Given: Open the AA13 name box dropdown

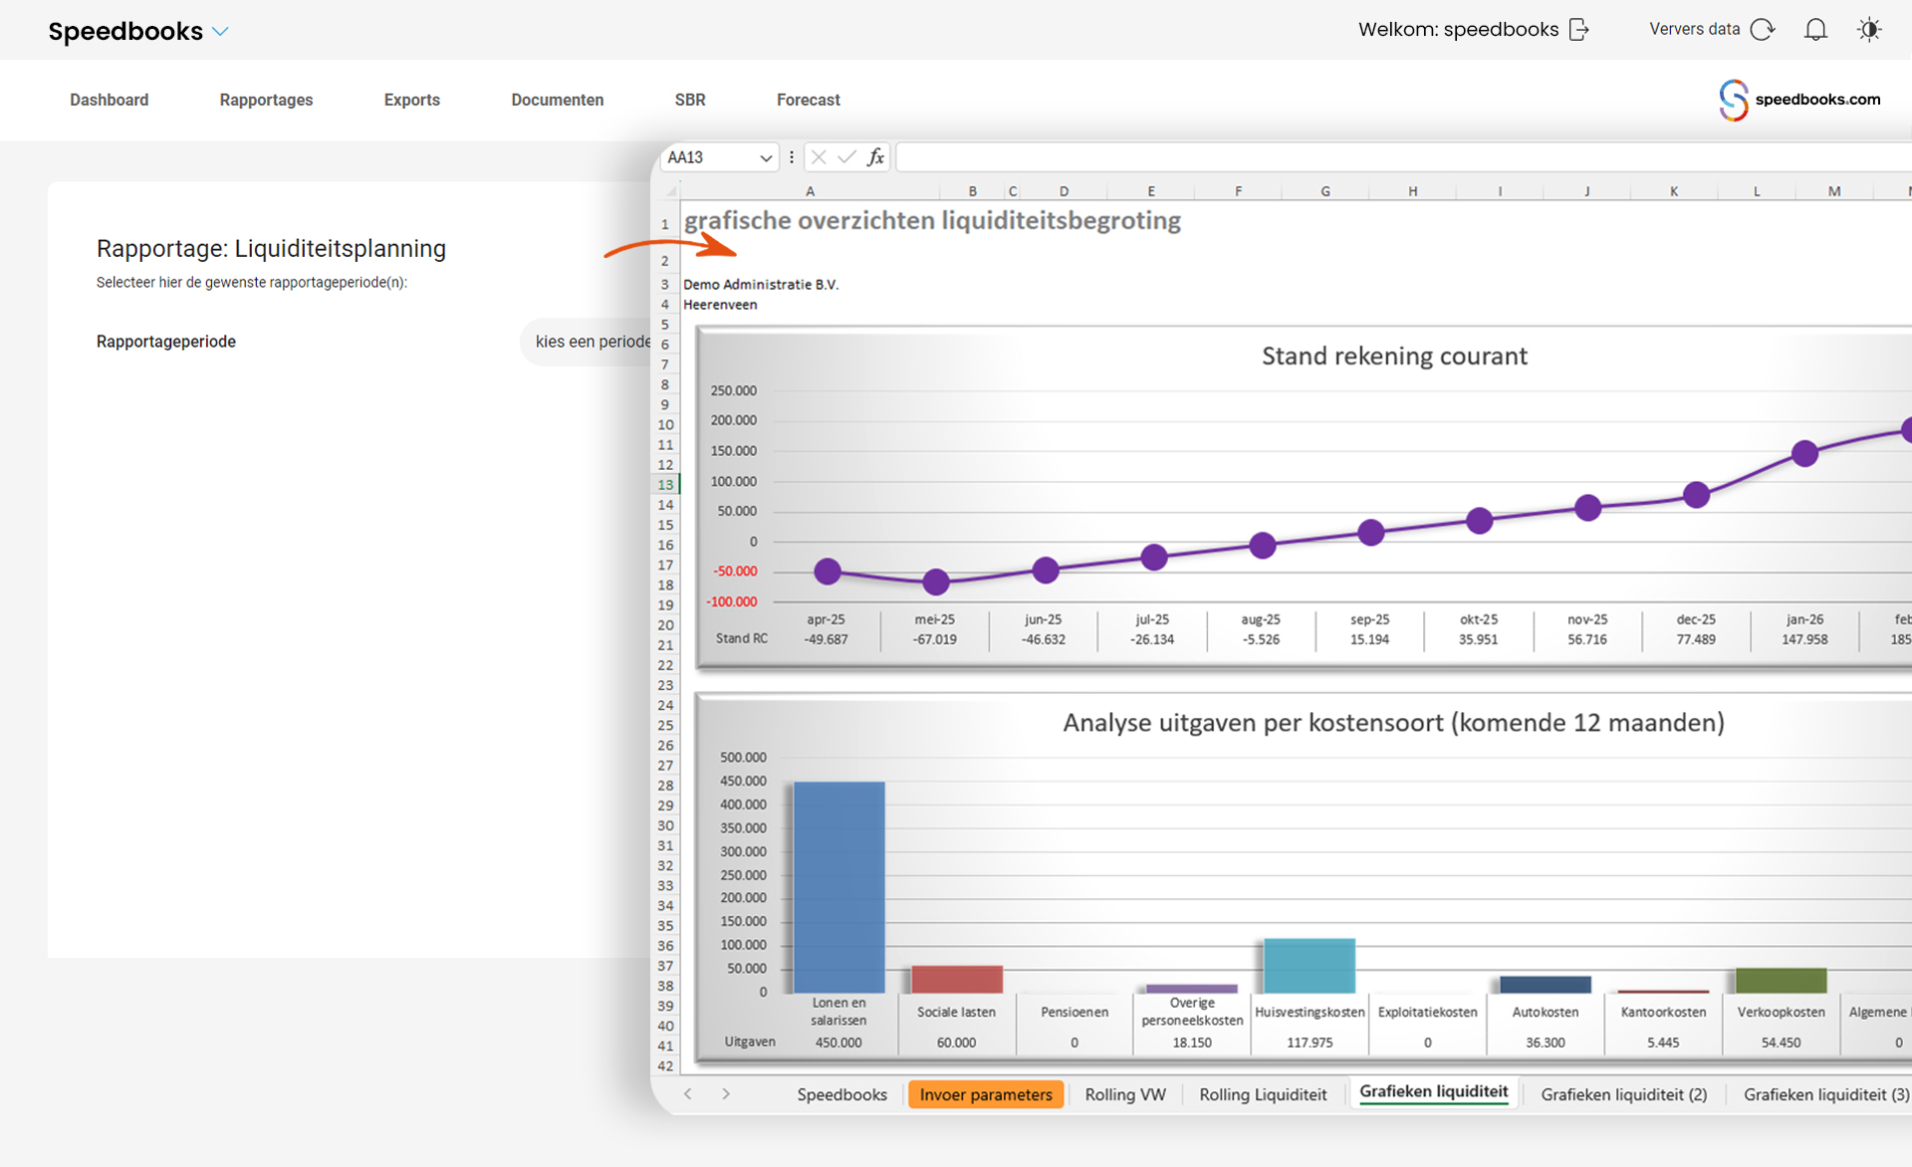Looking at the screenshot, I should point(765,158).
